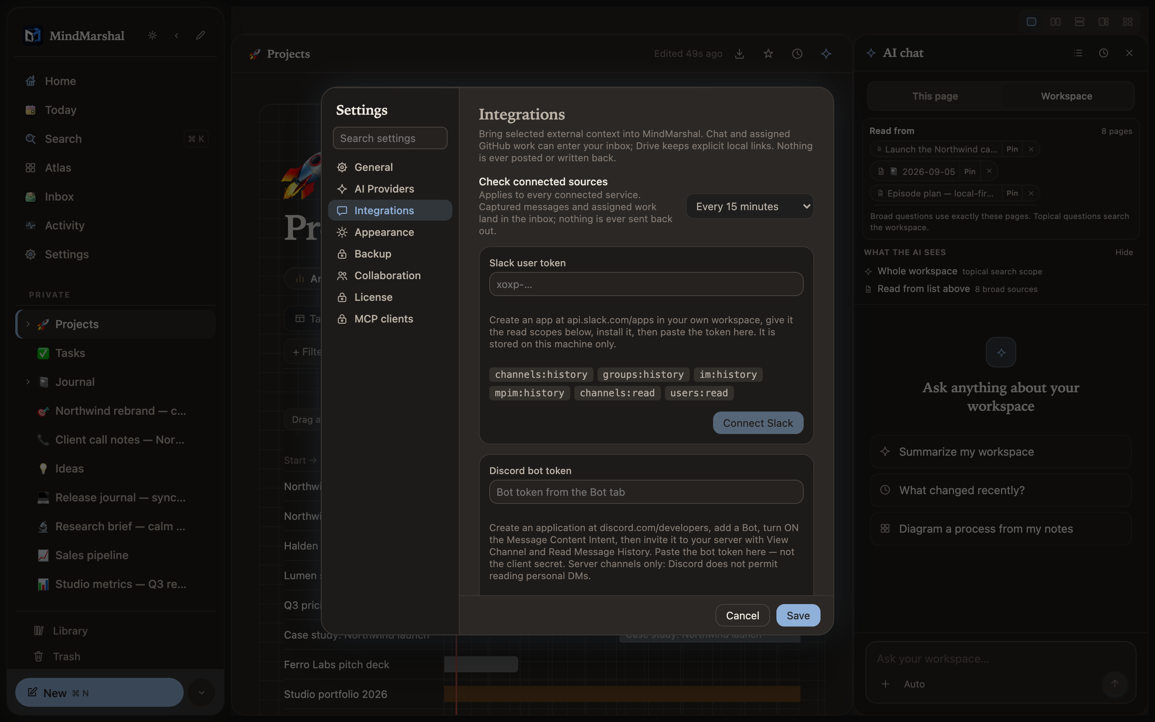Create a new page with New button
The width and height of the screenshot is (1155, 722).
point(99,692)
